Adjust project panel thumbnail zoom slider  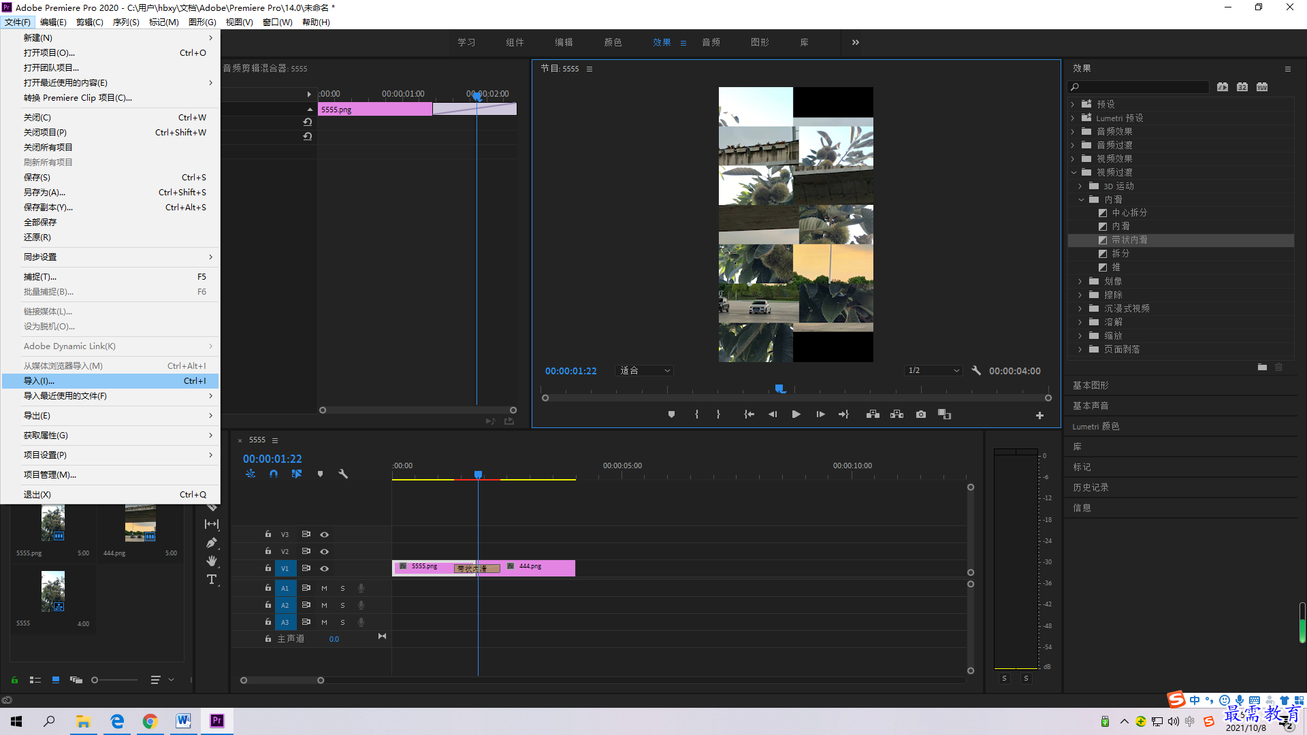pos(95,680)
